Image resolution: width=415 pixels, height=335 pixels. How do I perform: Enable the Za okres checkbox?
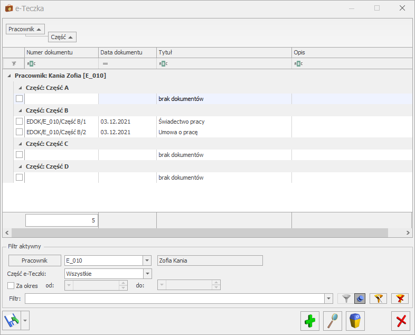(11, 286)
